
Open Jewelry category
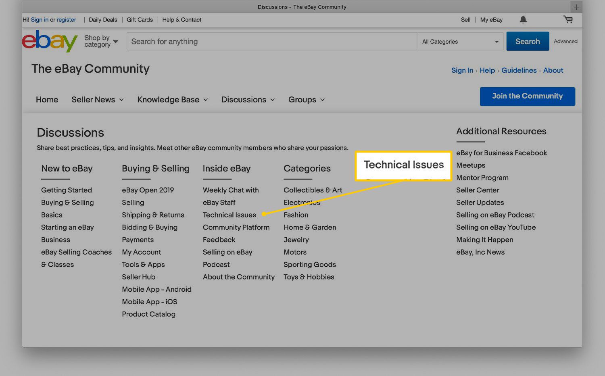(296, 240)
